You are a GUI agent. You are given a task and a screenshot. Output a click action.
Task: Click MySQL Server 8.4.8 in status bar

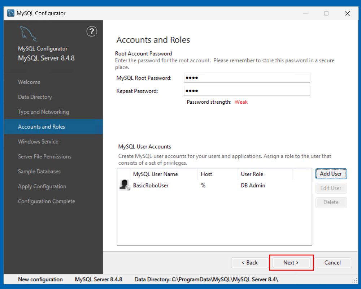coord(99,279)
